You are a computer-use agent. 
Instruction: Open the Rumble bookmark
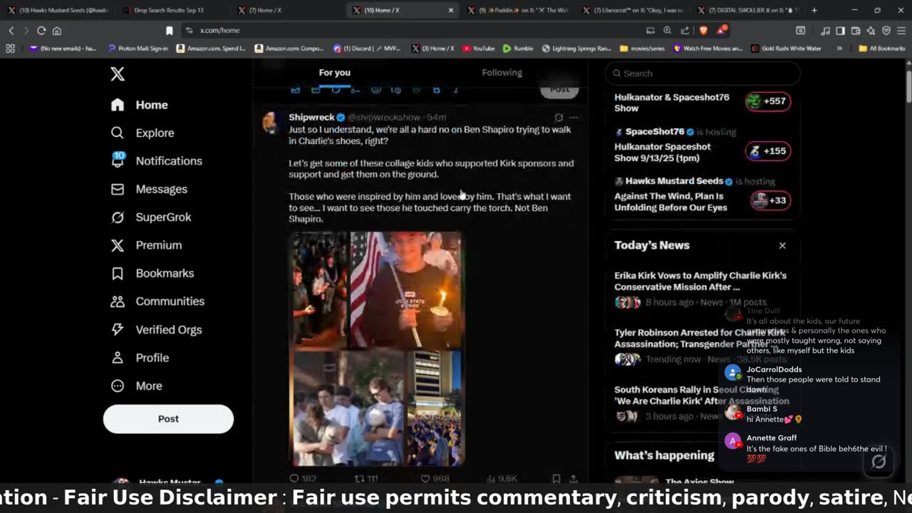tap(517, 48)
